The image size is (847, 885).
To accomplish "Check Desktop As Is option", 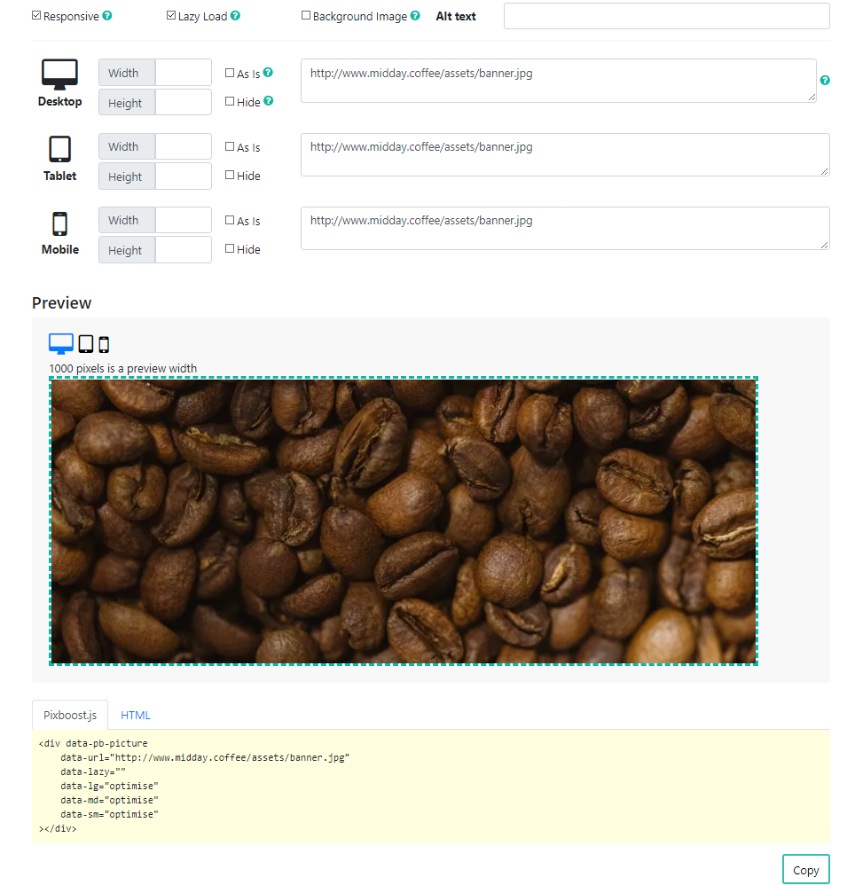I will (x=230, y=73).
